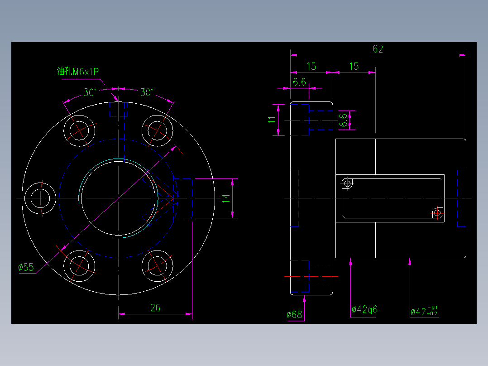The height and width of the screenshot is (366, 488).
Task: Click the 15 dimension above the flange
Action: 311,66
